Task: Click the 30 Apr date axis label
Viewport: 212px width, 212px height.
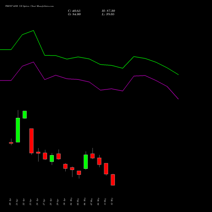Action: point(64,202)
